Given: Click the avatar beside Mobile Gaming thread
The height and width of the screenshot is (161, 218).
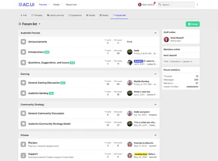Looking at the screenshot, I should [129, 83].
